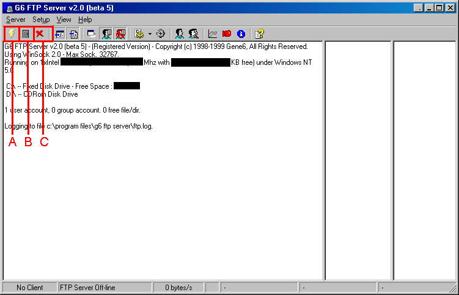Click the '0 bytes/s' status bar value

(x=178, y=288)
